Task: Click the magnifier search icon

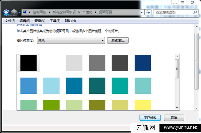Action: 195,12
